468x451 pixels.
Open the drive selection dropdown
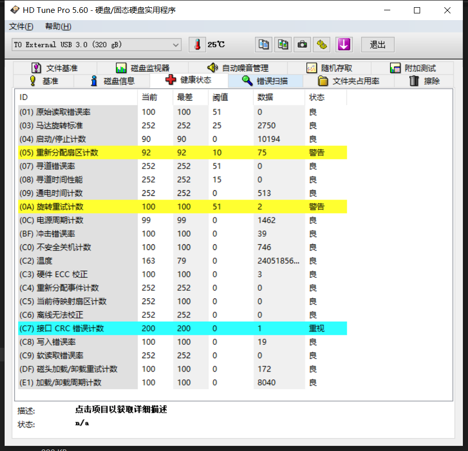96,45
